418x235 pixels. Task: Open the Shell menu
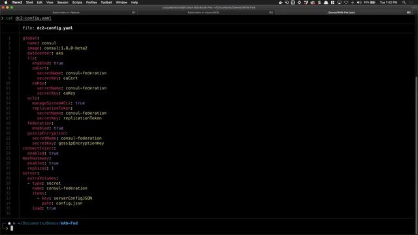pyautogui.click(x=29, y=3)
